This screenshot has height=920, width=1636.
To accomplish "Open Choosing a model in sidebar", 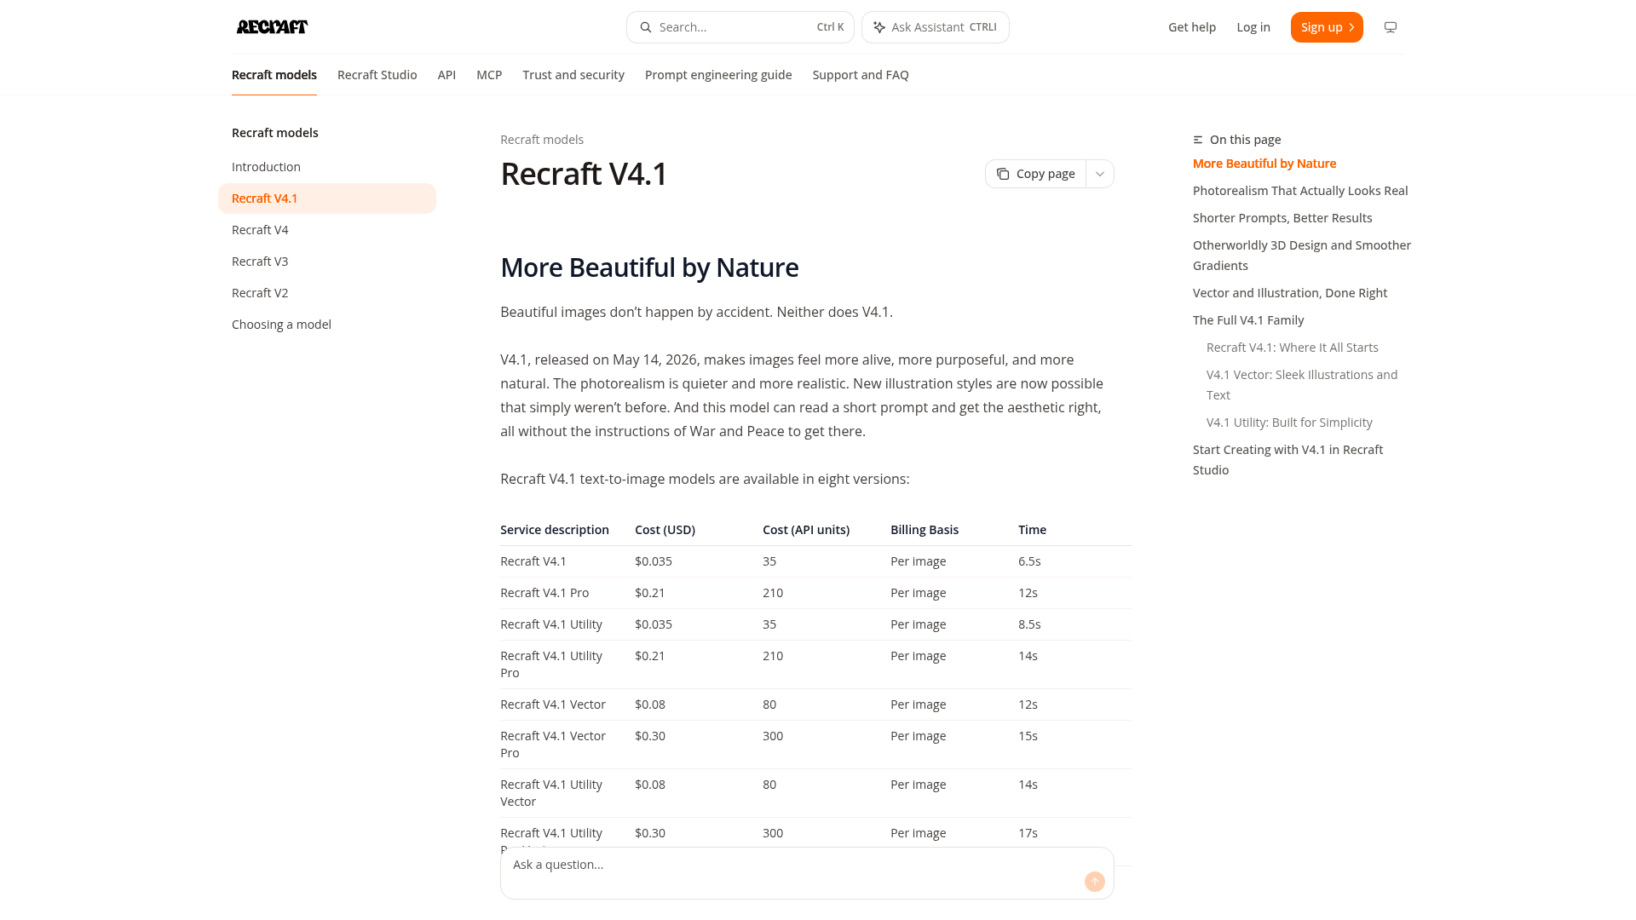I will 327,325.
